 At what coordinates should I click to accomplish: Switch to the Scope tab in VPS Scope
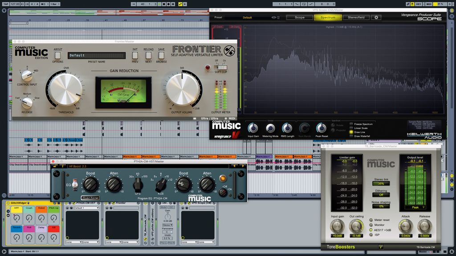click(300, 17)
